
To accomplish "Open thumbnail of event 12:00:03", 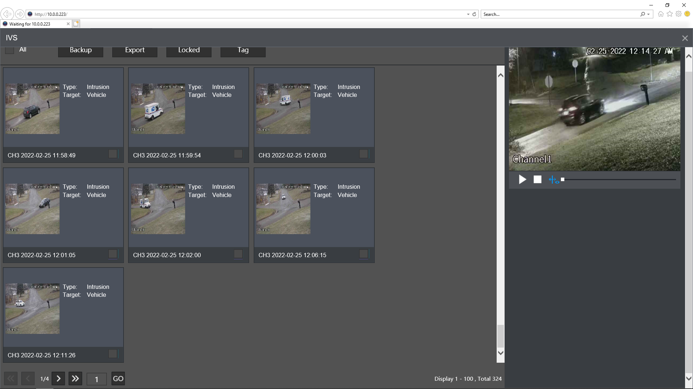I will [283, 109].
